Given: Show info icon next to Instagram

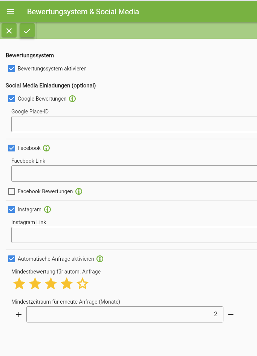Looking at the screenshot, I should 47,209.
